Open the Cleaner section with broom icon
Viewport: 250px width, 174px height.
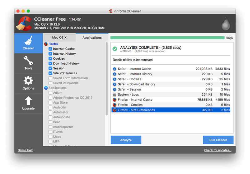28,43
